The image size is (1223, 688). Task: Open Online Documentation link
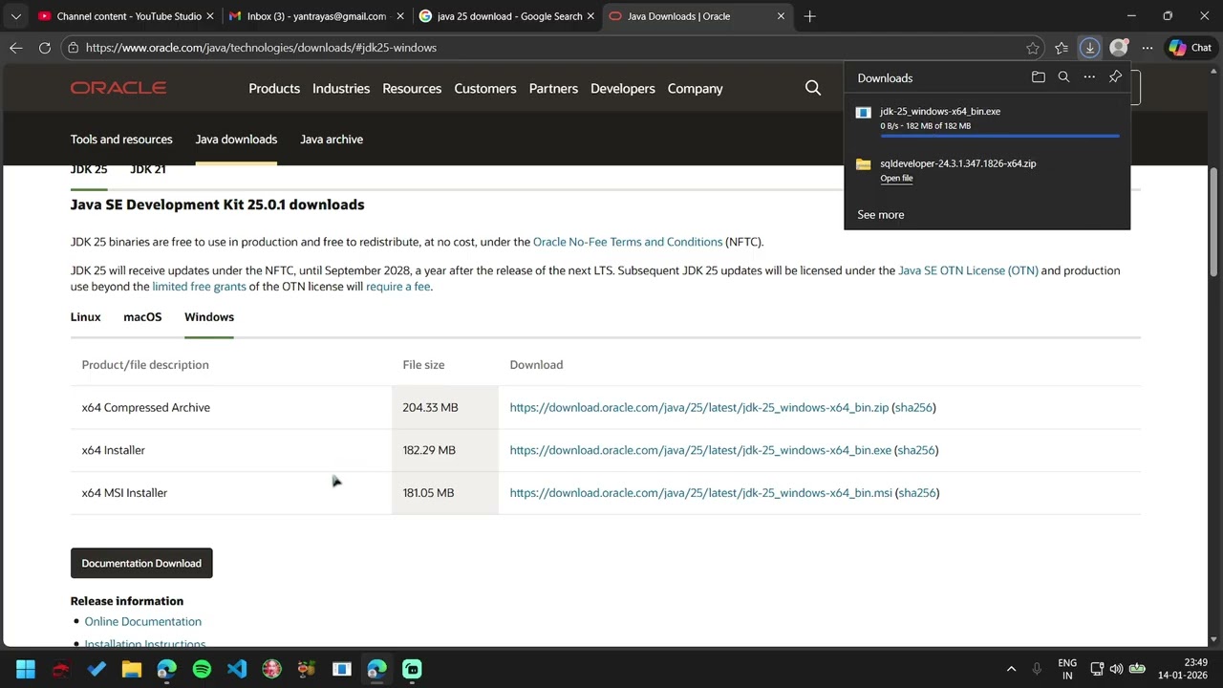click(x=143, y=622)
